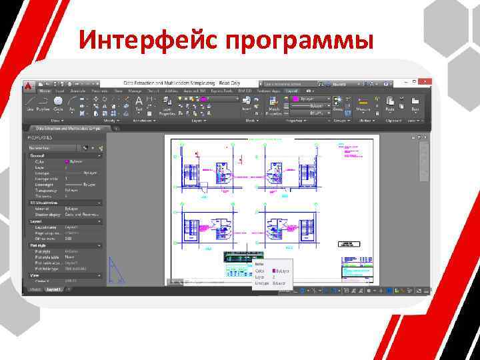
Task: Switch to the Layout1 tab
Action: [54, 289]
